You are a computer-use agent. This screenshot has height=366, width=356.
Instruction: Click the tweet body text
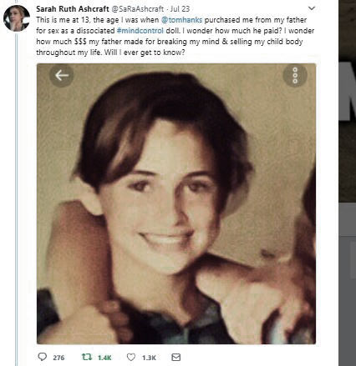175,36
